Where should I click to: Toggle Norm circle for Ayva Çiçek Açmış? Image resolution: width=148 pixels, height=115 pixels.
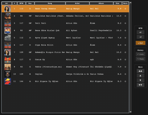125,38
